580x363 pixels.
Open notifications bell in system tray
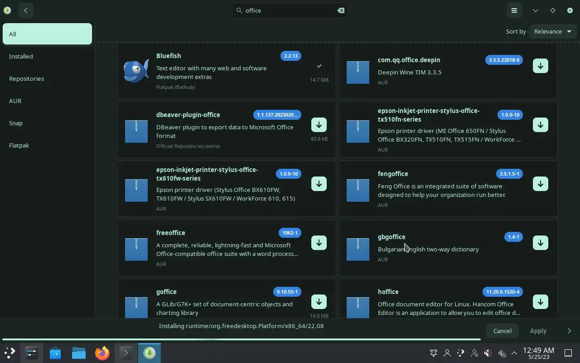[434, 353]
